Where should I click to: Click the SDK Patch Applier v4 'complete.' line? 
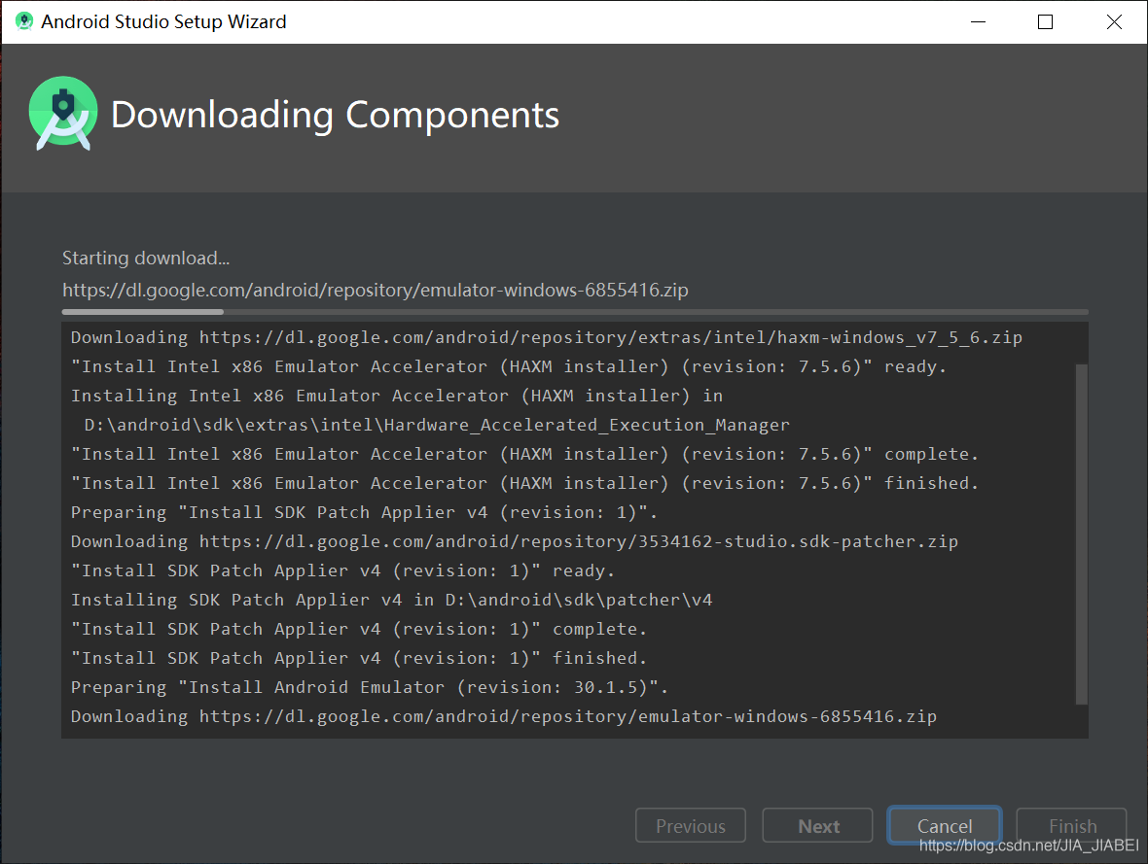pos(359,629)
